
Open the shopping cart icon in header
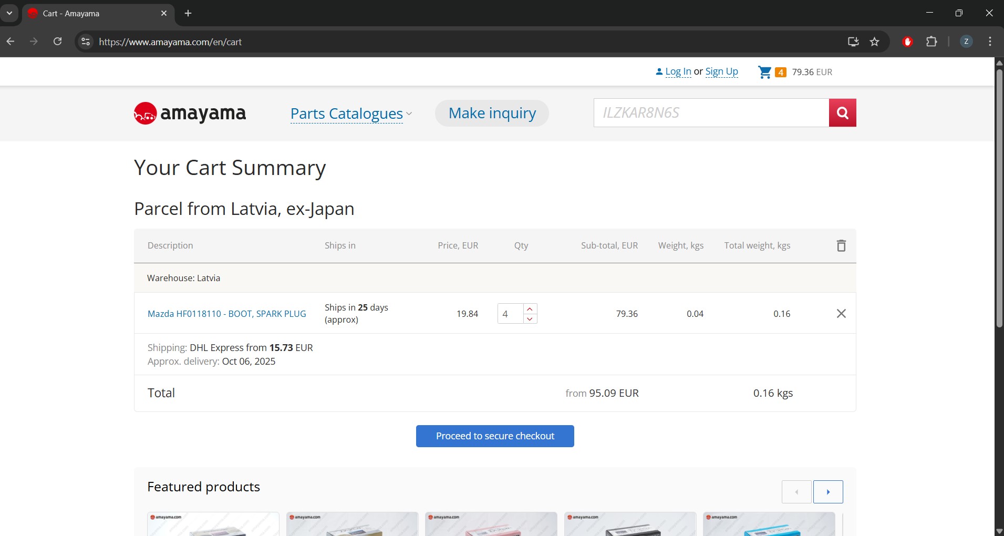[x=764, y=72]
